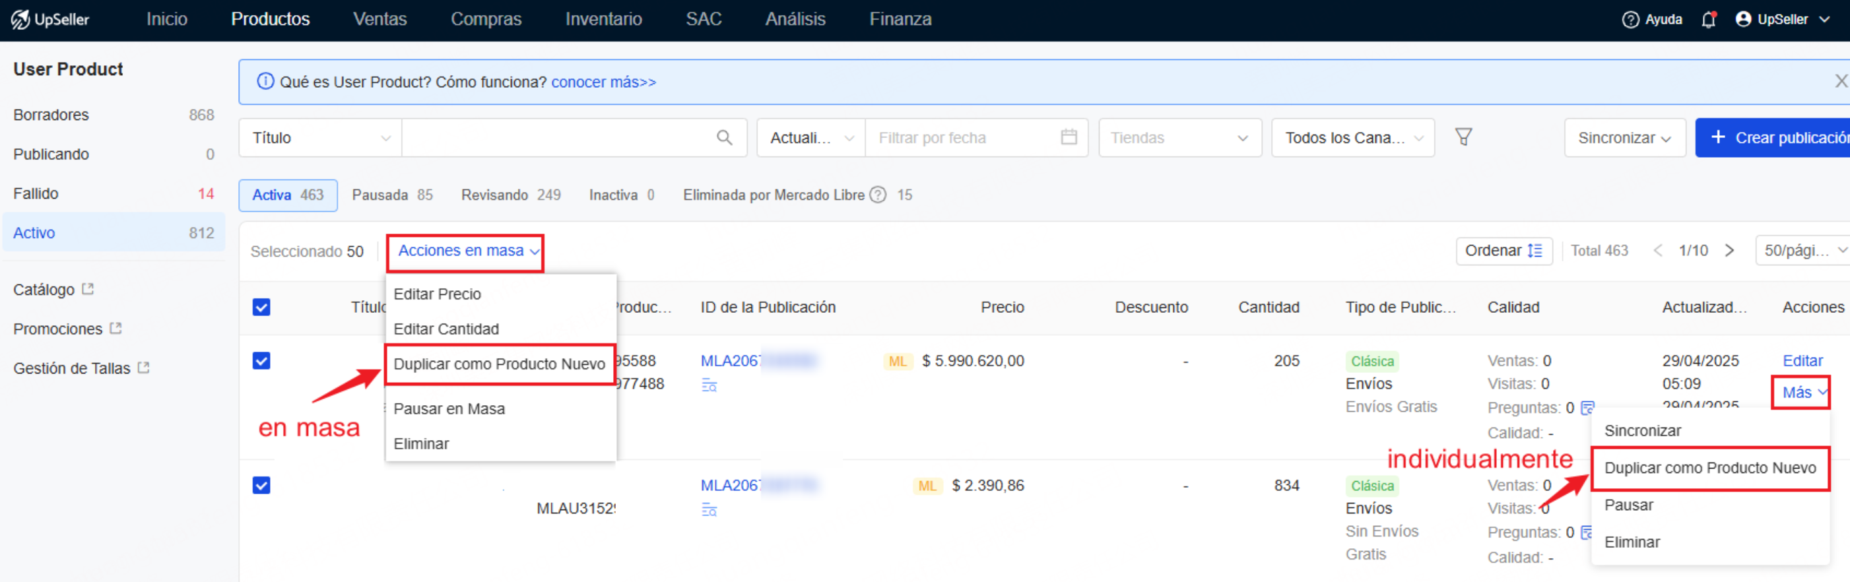Open the notifications bell

pyautogui.click(x=1709, y=19)
